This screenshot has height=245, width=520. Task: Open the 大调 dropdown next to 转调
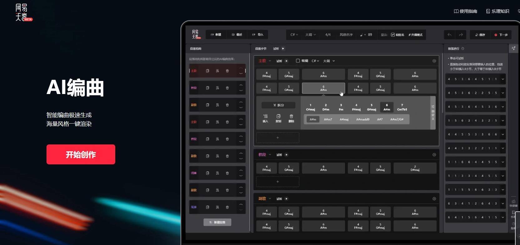coord(329,61)
